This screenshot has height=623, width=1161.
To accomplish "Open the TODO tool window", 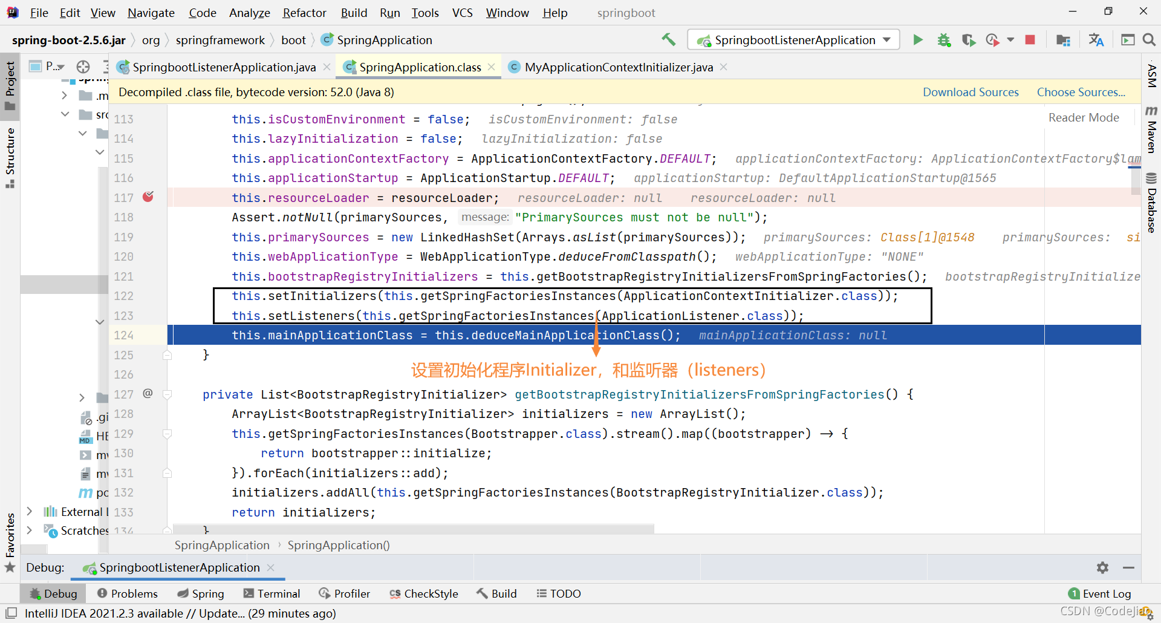I will (x=558, y=593).
